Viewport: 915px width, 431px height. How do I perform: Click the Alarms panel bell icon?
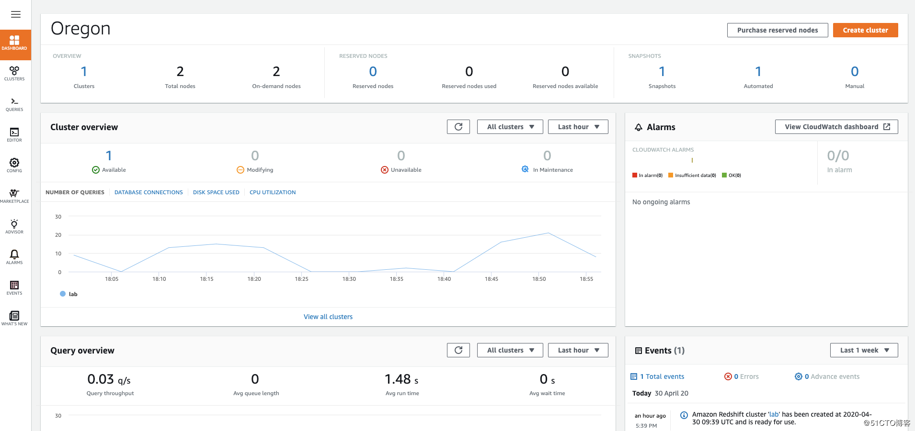pos(639,127)
